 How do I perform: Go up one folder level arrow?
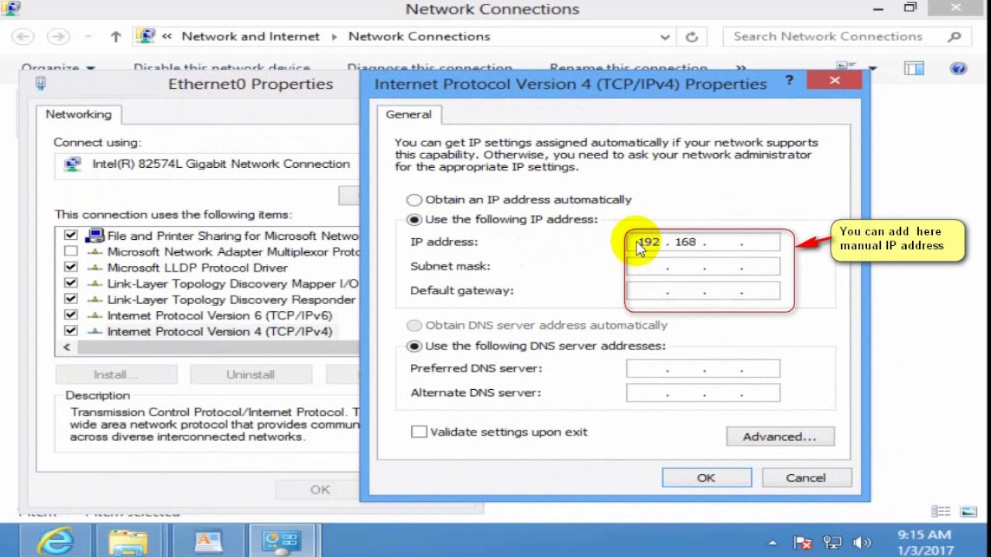(x=116, y=36)
